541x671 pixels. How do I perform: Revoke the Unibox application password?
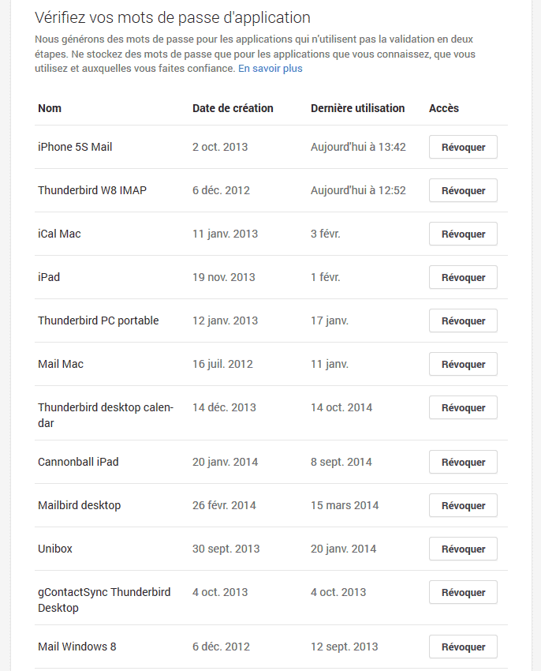tap(463, 549)
